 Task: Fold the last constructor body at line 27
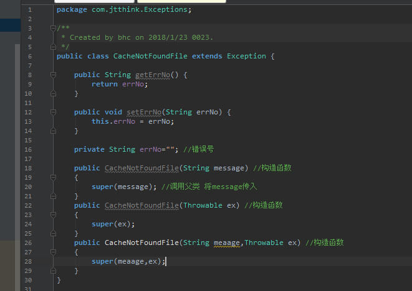[53, 252]
